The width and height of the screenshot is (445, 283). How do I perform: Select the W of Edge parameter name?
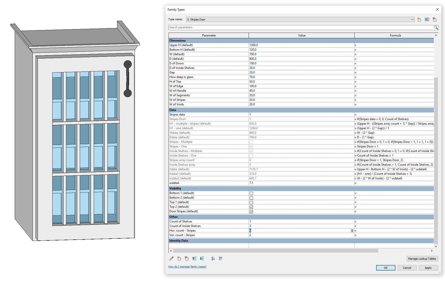coord(176,86)
